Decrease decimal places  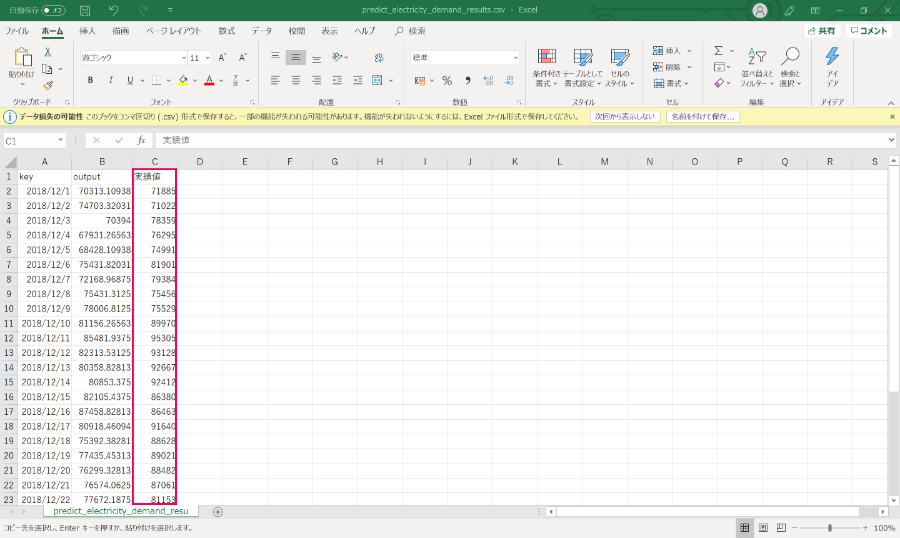click(509, 80)
